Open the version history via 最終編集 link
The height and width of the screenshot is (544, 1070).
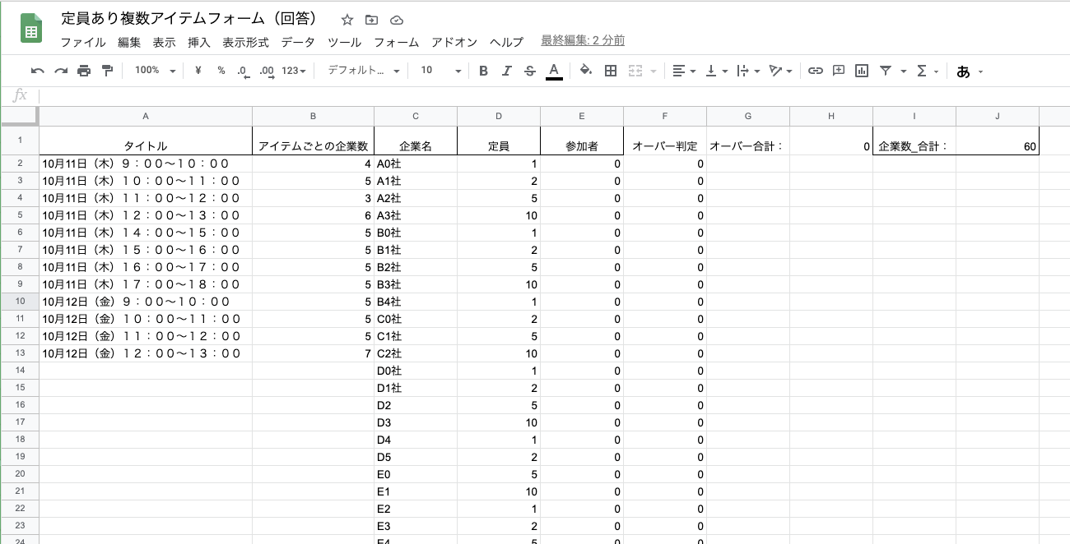click(583, 42)
